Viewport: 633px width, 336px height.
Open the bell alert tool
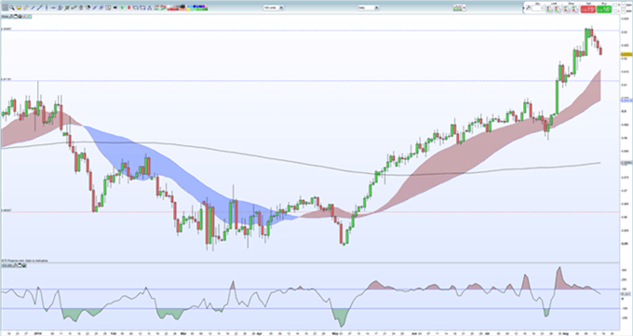[19, 7]
